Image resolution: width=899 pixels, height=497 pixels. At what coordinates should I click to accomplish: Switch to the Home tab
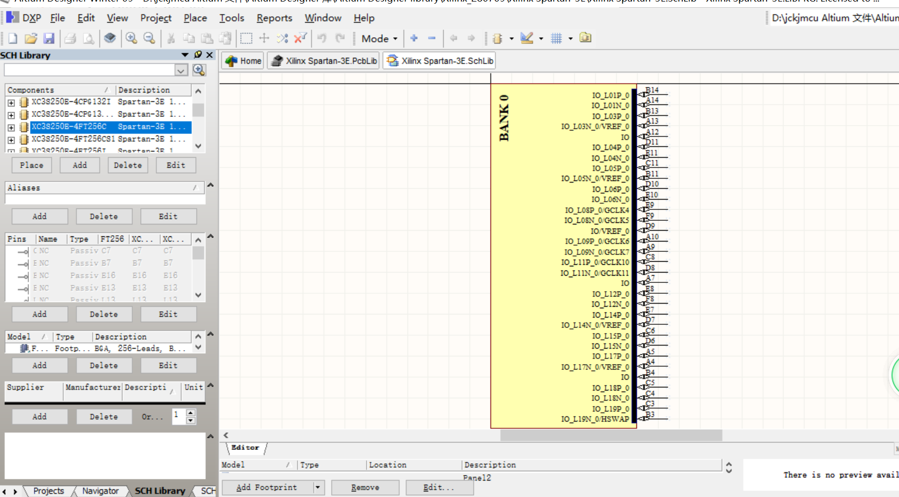[243, 61]
